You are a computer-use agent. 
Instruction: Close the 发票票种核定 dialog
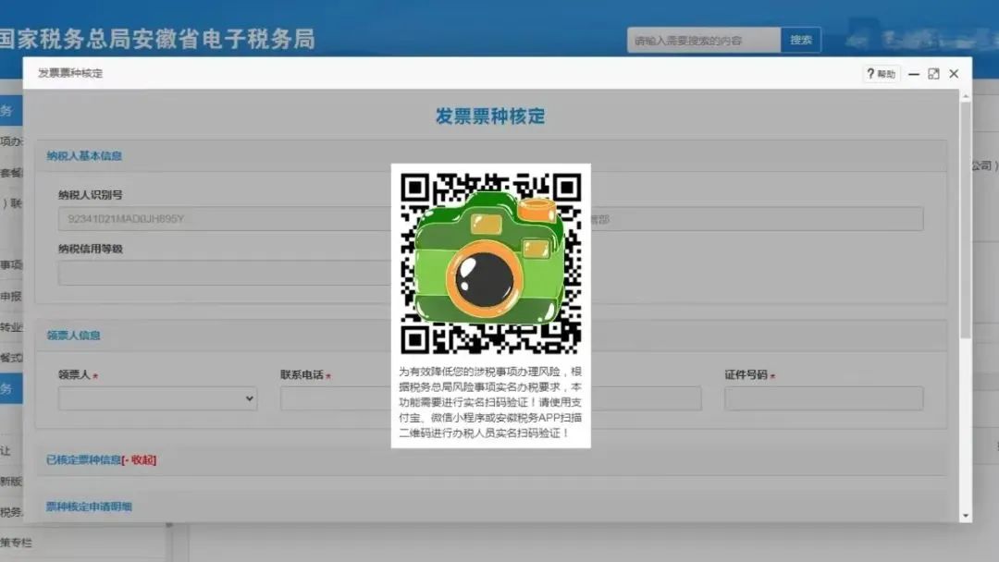pos(954,74)
